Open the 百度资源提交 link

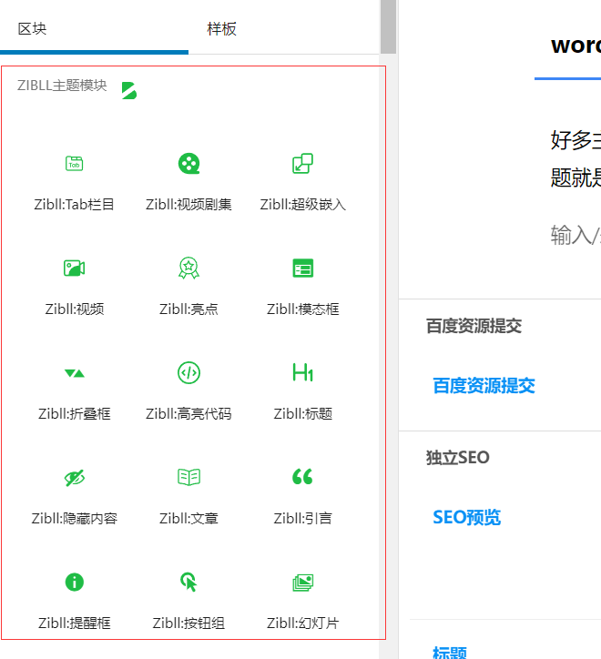click(x=484, y=386)
